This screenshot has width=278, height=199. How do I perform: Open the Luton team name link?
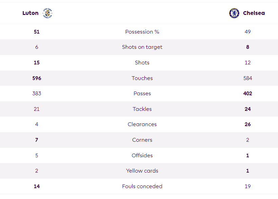[x=30, y=13]
